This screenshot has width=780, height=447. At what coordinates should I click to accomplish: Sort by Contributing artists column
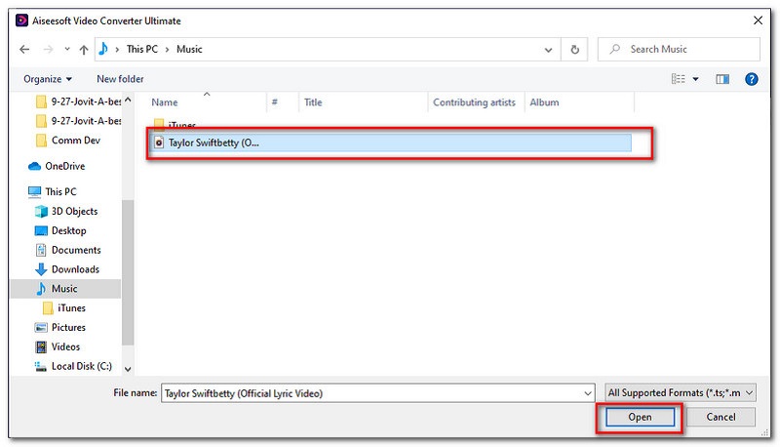click(x=476, y=102)
